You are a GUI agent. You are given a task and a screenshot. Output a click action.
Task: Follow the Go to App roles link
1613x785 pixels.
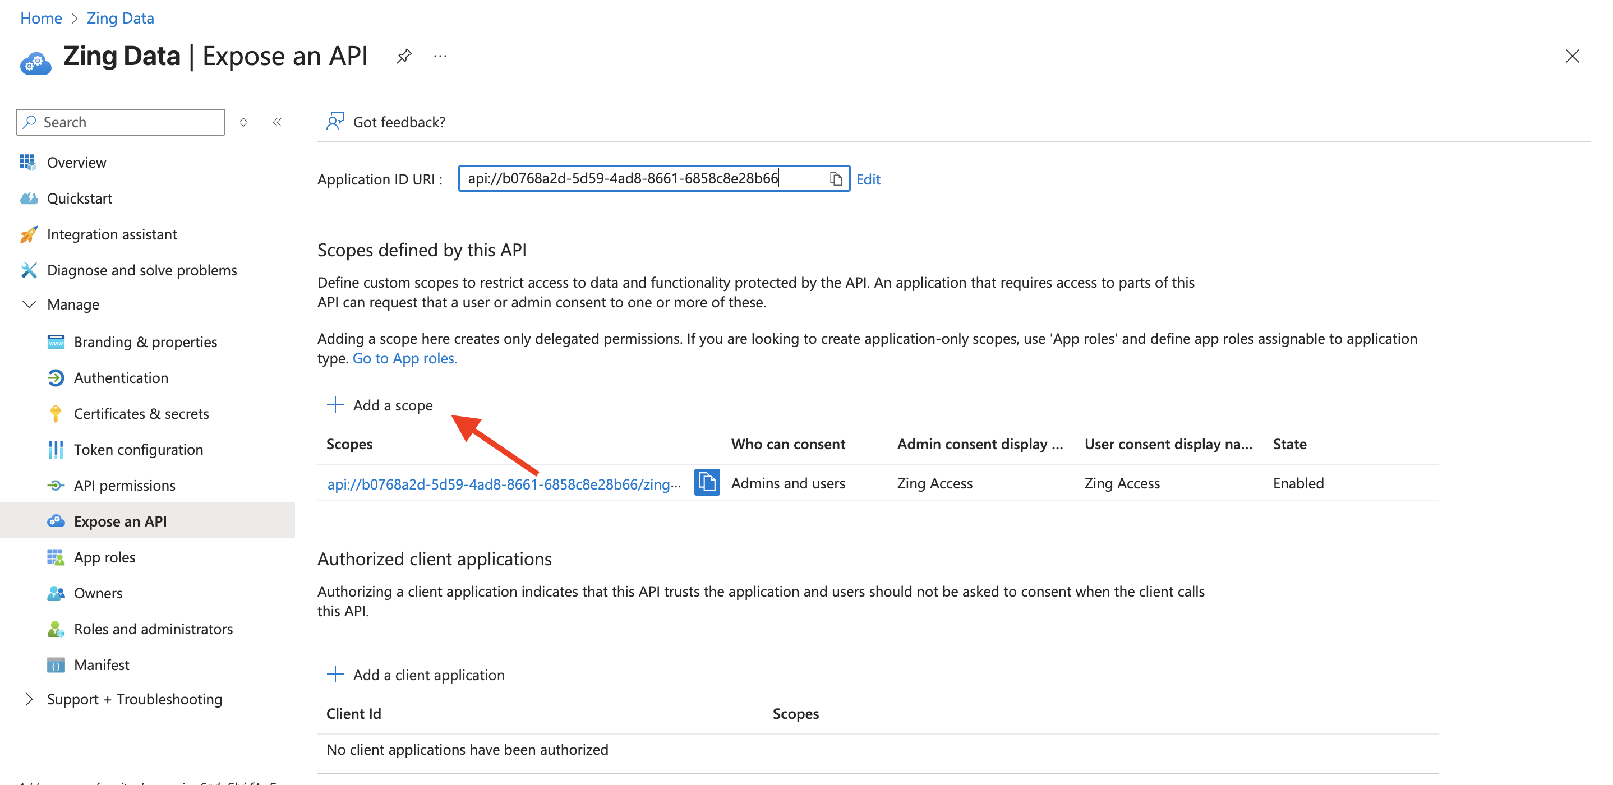404,358
